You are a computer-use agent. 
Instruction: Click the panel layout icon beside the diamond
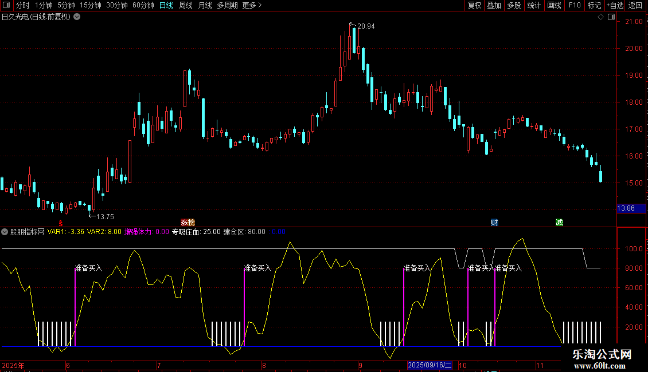click(x=610, y=17)
